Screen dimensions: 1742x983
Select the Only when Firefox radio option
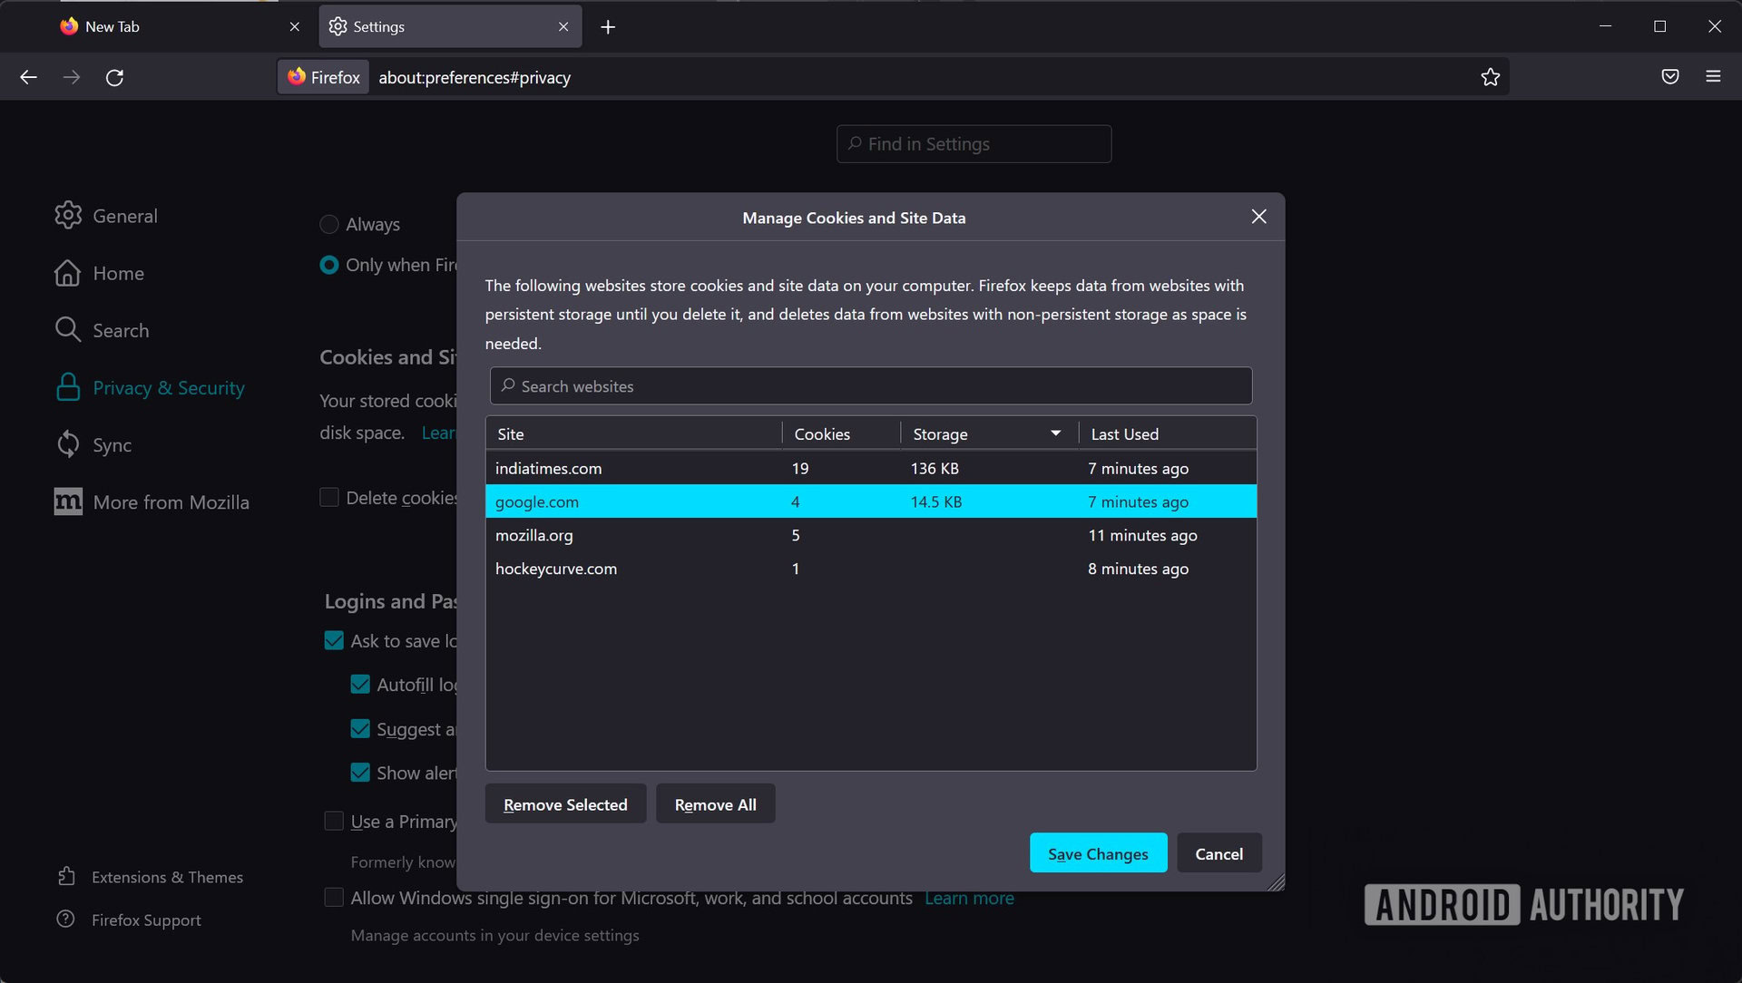coord(329,265)
